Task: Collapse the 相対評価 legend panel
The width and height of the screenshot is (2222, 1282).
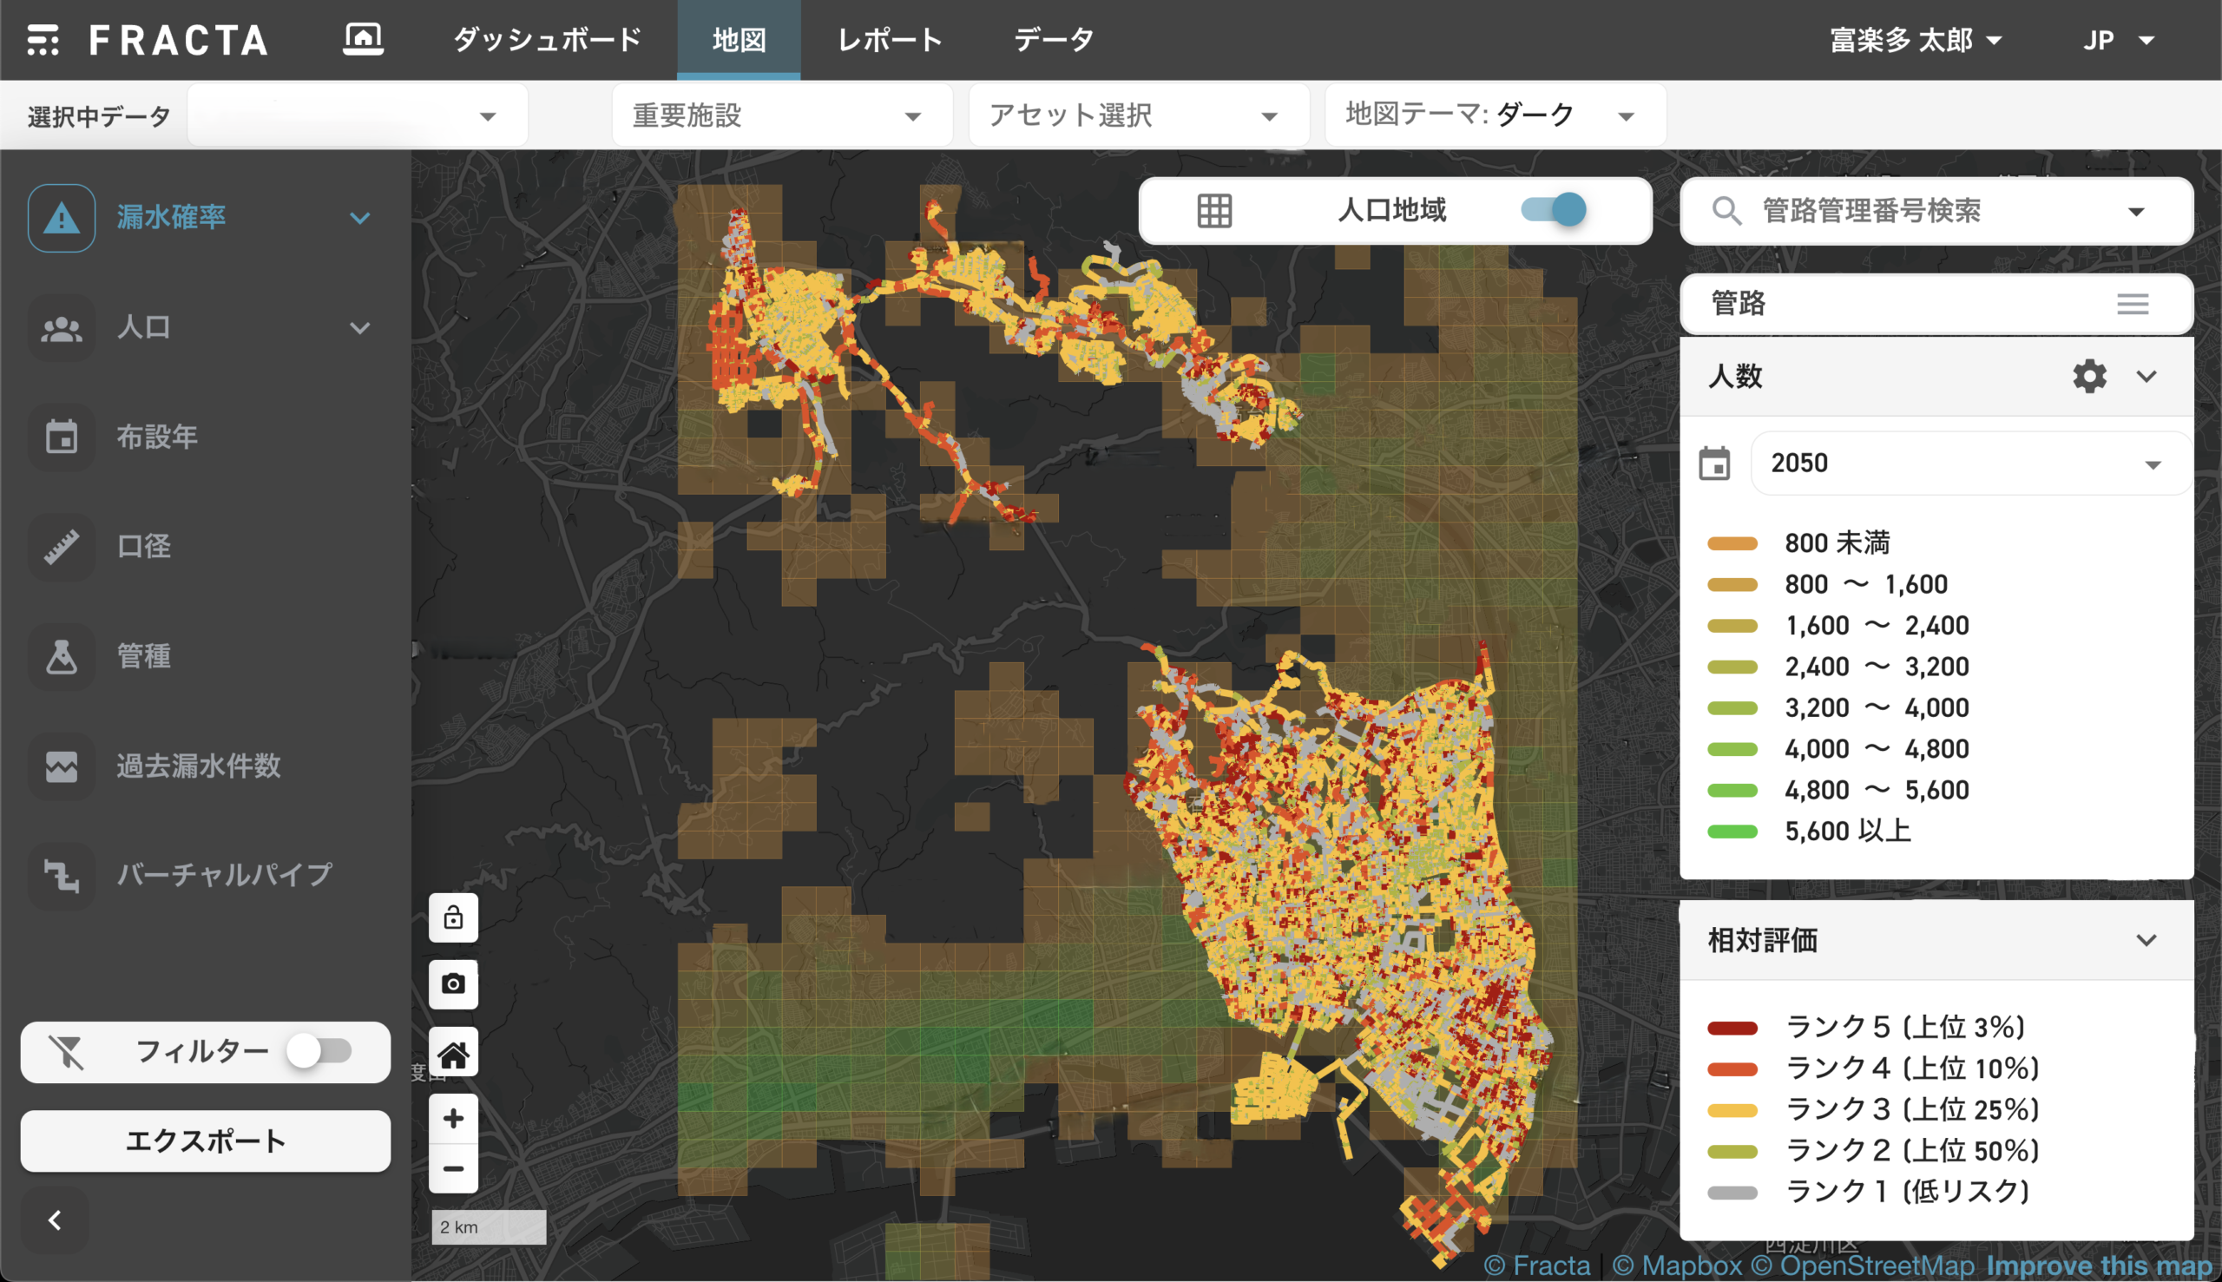Action: (x=2146, y=940)
